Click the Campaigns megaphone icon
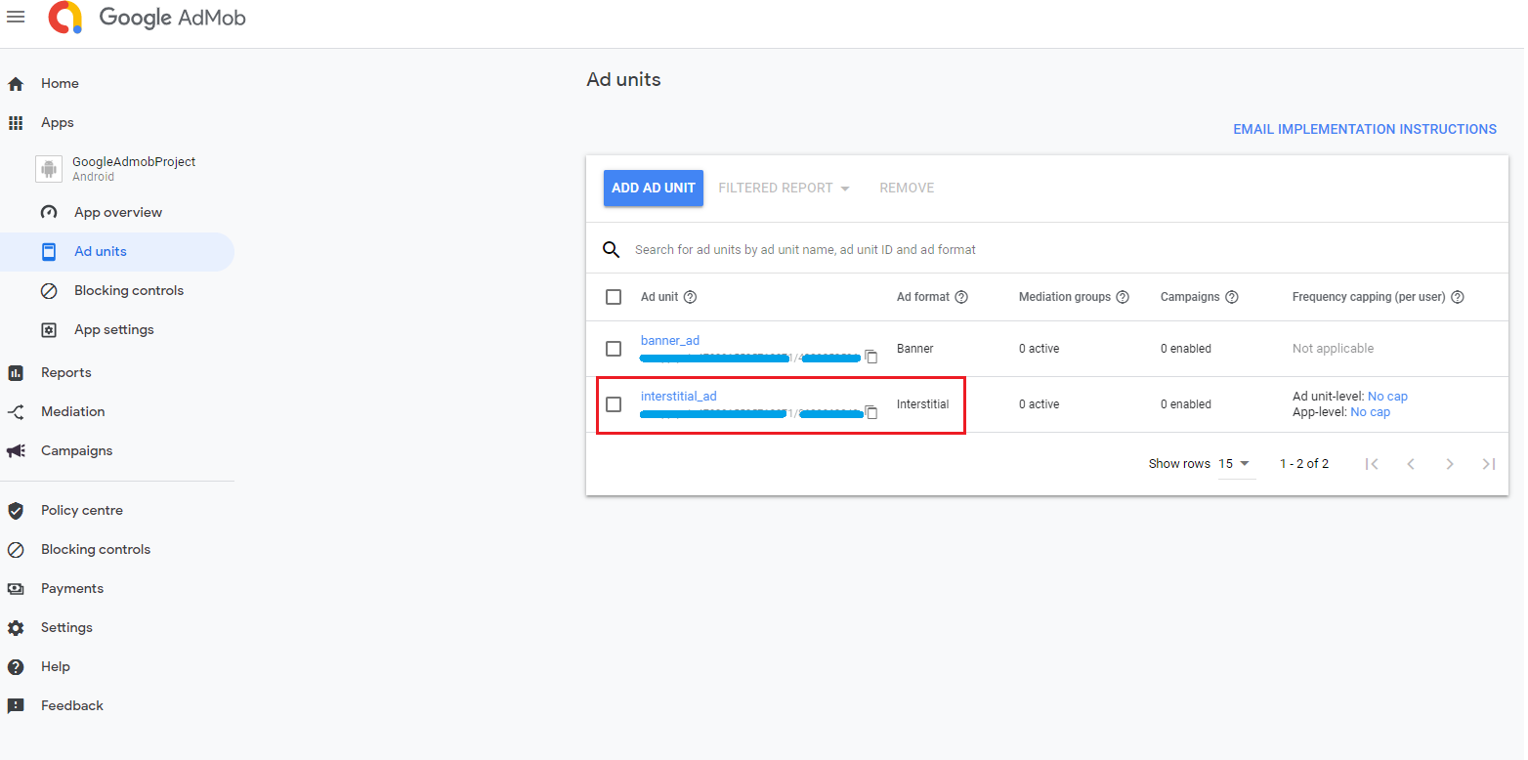The image size is (1528, 760). point(16,451)
